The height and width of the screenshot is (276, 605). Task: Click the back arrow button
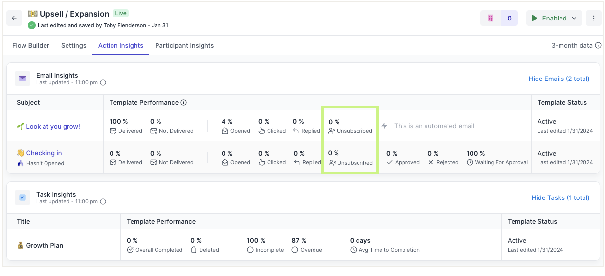tap(14, 18)
